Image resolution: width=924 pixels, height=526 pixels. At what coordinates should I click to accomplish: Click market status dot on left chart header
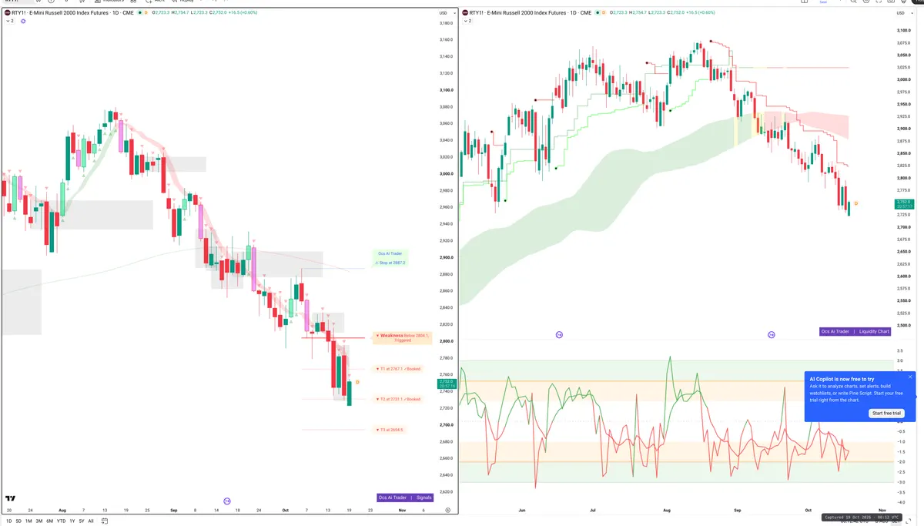pos(140,13)
